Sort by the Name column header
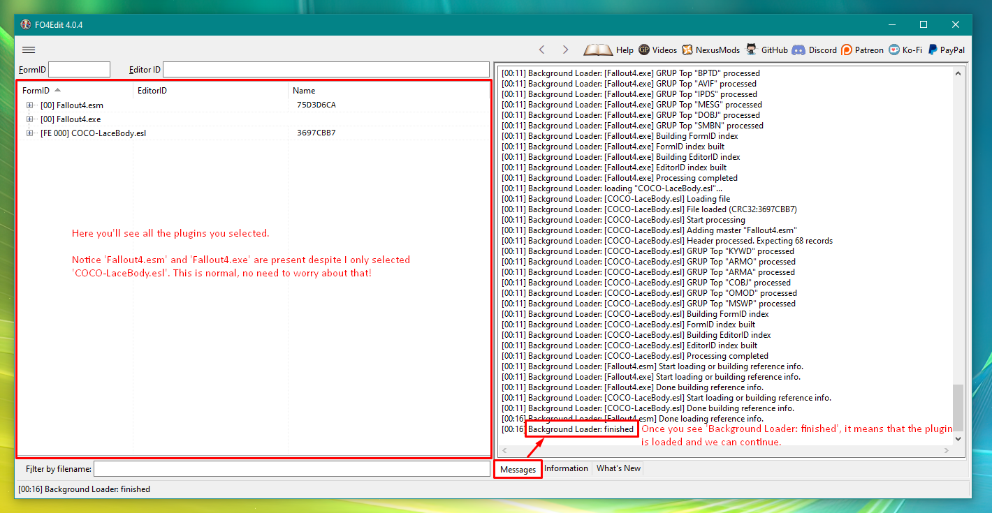The image size is (992, 513). (389, 90)
